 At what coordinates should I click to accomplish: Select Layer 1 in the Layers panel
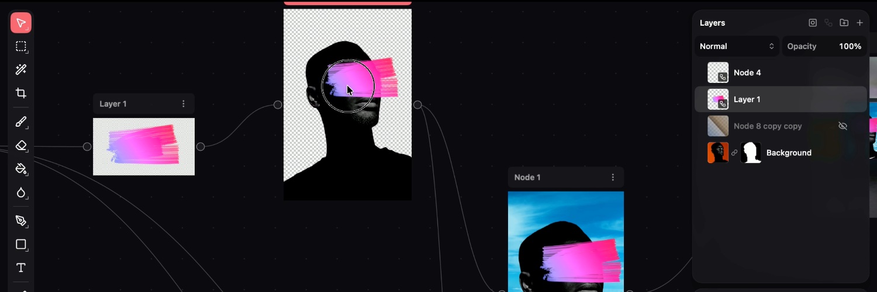coord(781,99)
